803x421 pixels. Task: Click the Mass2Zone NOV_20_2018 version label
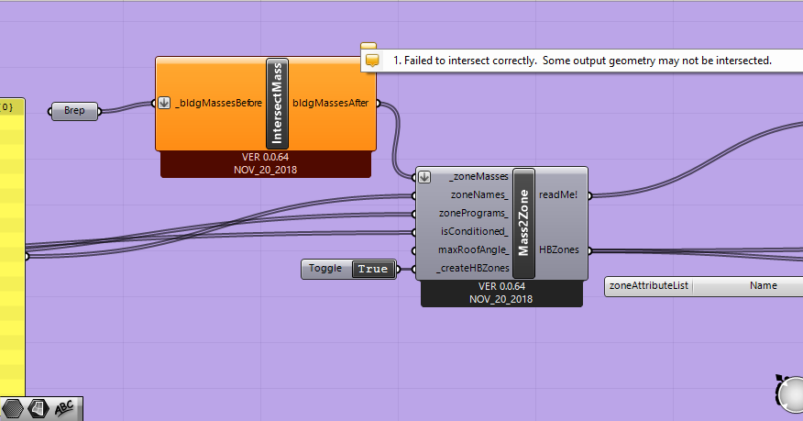pos(500,299)
